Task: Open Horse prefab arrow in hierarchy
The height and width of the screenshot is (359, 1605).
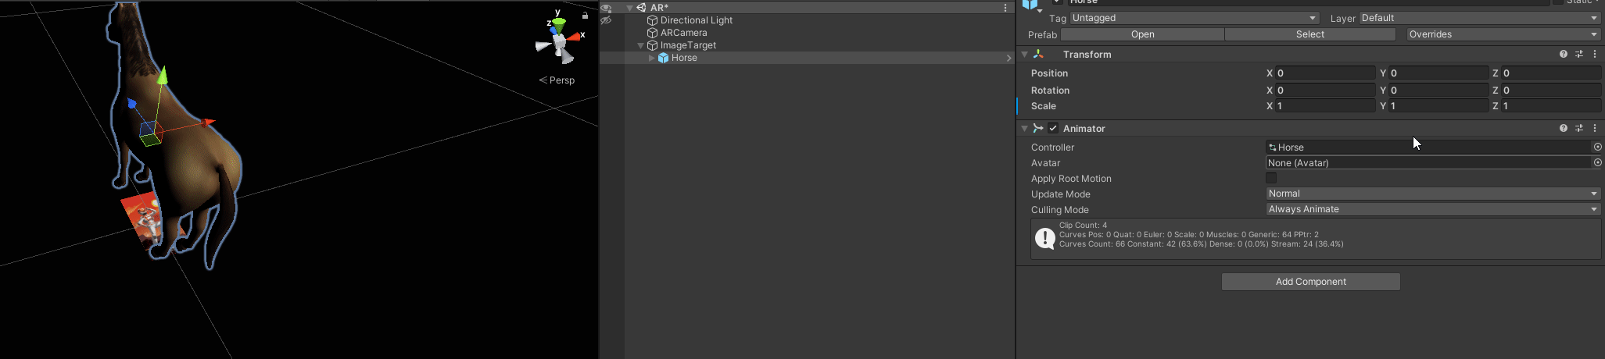Action: [1009, 58]
